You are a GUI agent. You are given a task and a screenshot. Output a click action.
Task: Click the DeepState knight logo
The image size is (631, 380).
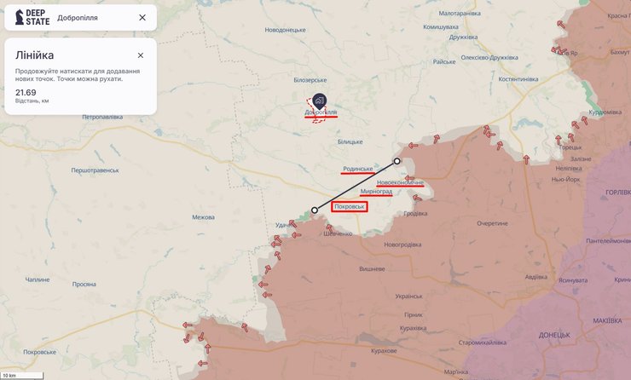coord(20,17)
